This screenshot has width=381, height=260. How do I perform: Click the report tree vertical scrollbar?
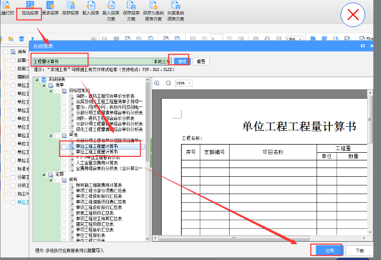pyautogui.click(x=147, y=122)
